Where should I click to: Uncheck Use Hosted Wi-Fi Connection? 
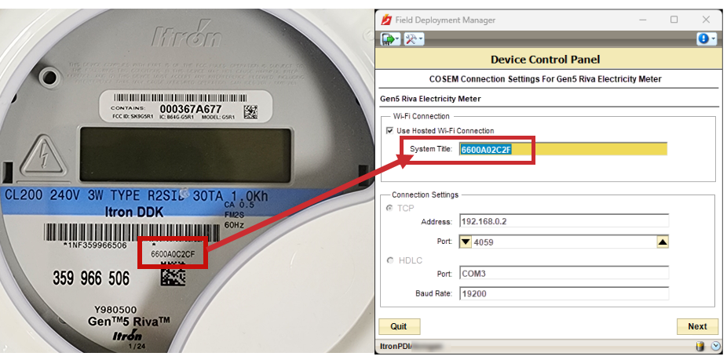point(389,131)
